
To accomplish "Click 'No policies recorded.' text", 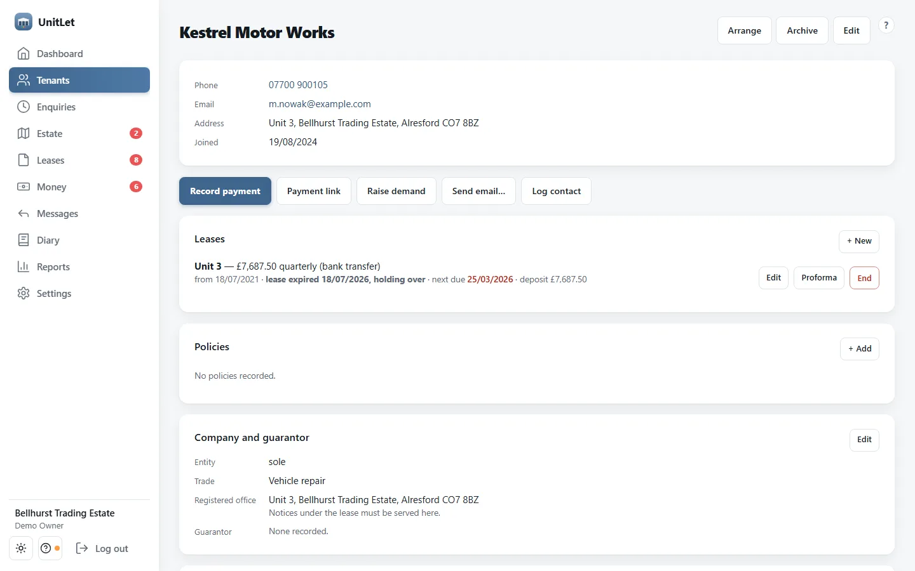I will tap(235, 376).
